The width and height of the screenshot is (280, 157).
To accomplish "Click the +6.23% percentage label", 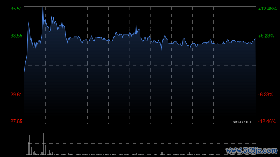I will click(x=266, y=36).
